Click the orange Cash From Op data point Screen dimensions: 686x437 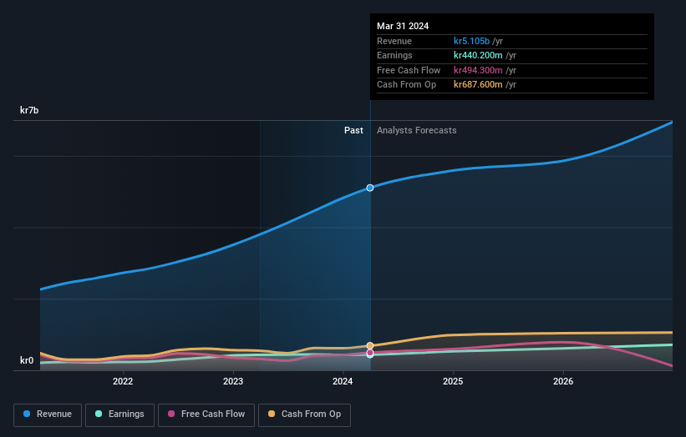pyautogui.click(x=370, y=346)
